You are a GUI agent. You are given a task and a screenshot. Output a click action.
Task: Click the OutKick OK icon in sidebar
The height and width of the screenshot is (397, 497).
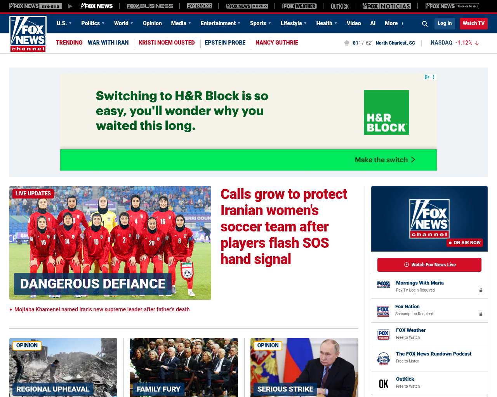tap(383, 384)
